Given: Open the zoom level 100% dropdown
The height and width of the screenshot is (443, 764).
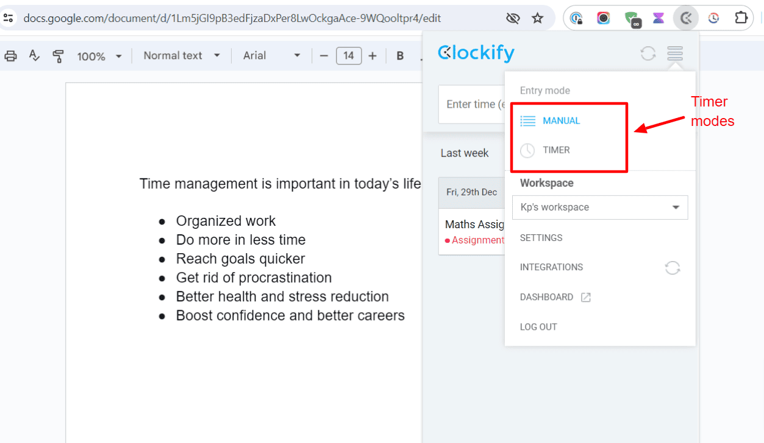Looking at the screenshot, I should 99,57.
